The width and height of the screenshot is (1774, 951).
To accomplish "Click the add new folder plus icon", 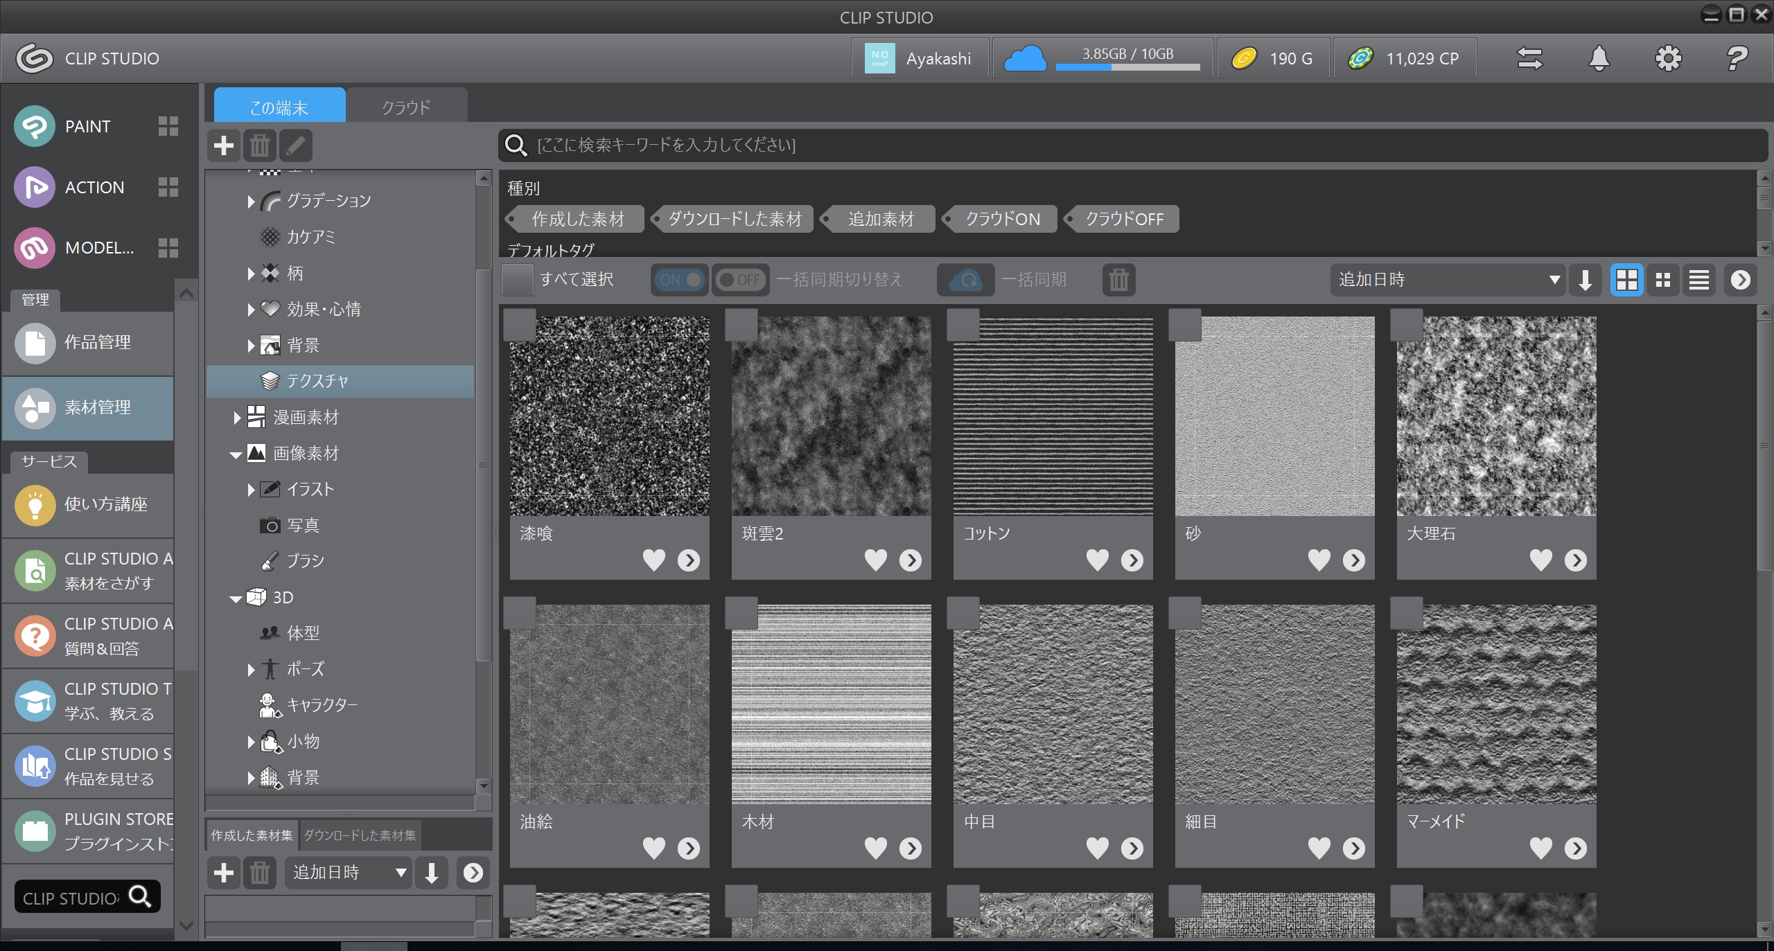I will tap(224, 145).
